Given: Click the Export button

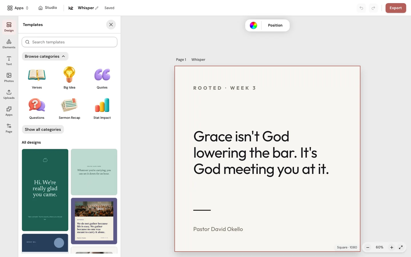Looking at the screenshot, I should point(396,8).
